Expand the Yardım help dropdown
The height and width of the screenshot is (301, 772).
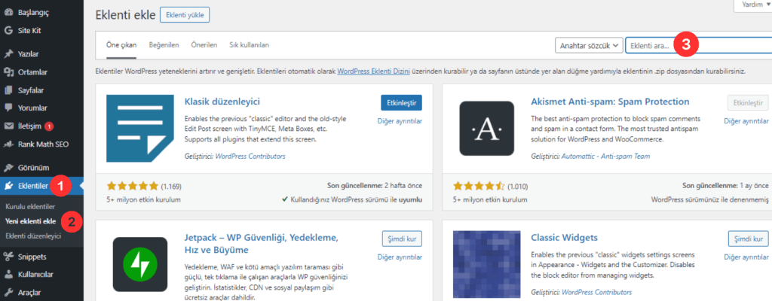[753, 5]
